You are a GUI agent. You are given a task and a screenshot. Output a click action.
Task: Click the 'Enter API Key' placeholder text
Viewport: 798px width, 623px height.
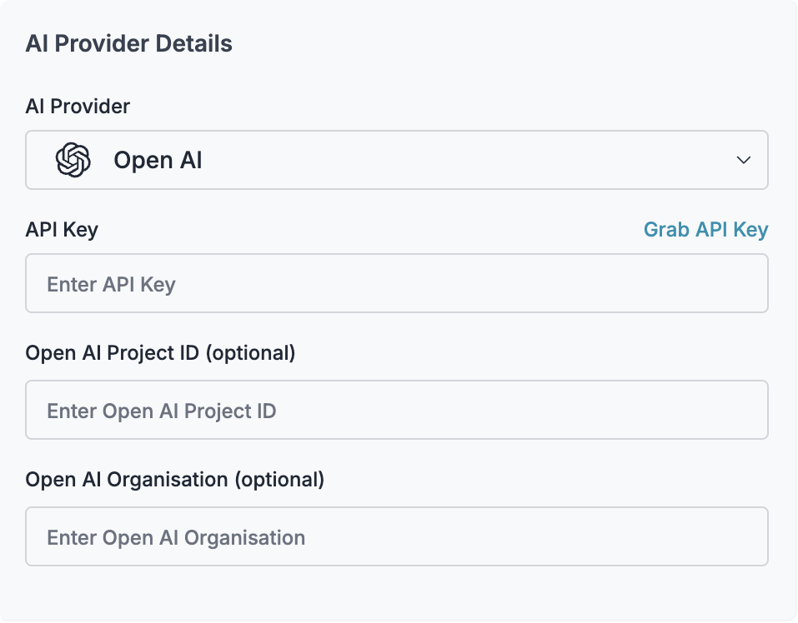(x=111, y=284)
